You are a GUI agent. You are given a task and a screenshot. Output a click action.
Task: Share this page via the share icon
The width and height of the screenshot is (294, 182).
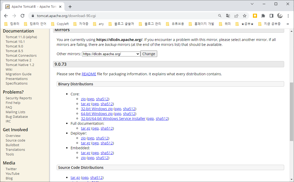point(236,16)
